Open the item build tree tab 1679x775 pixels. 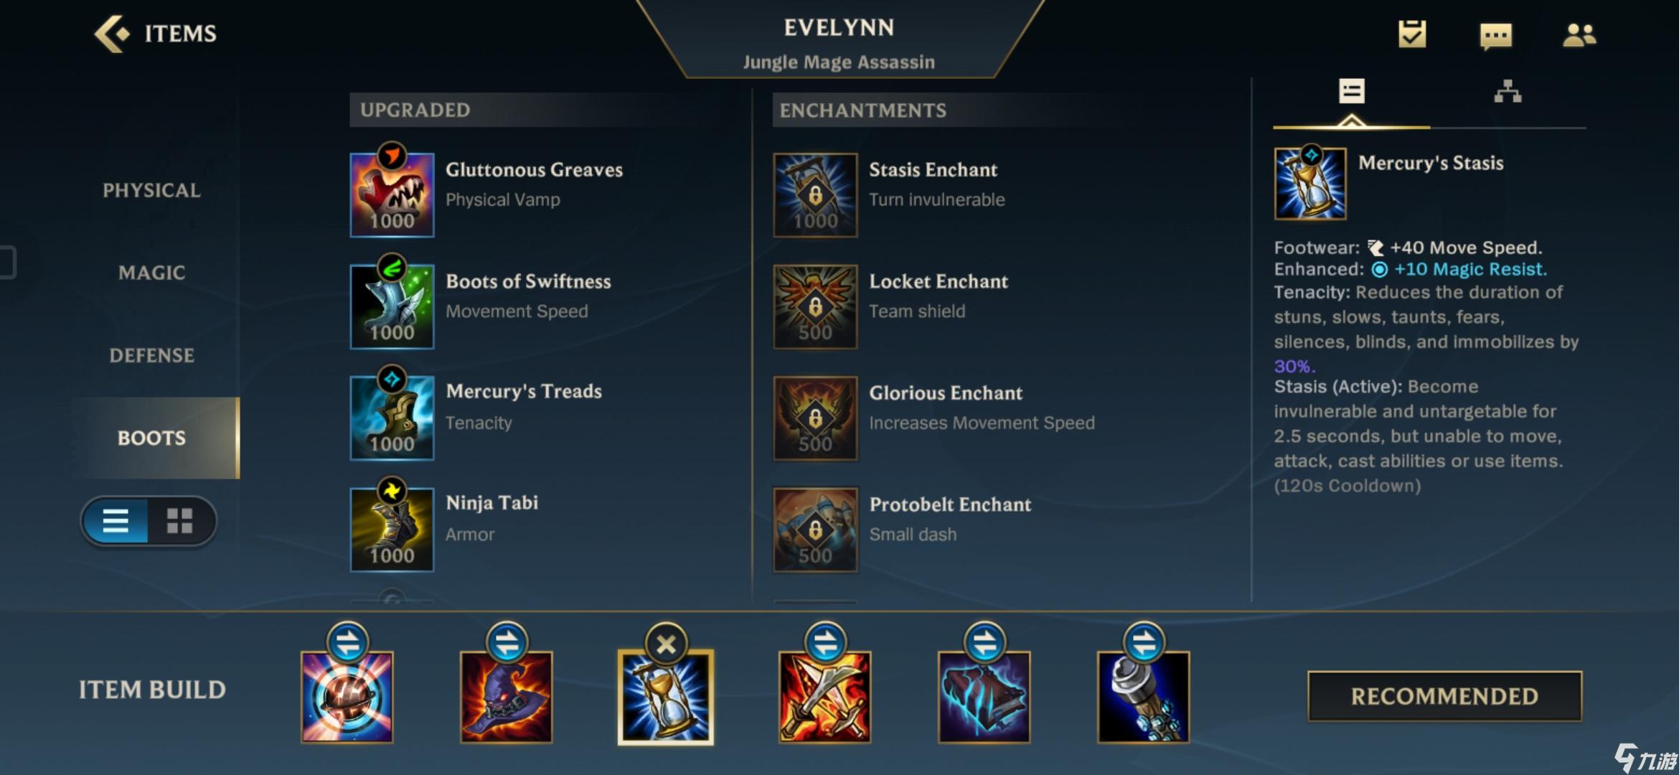click(x=1508, y=92)
